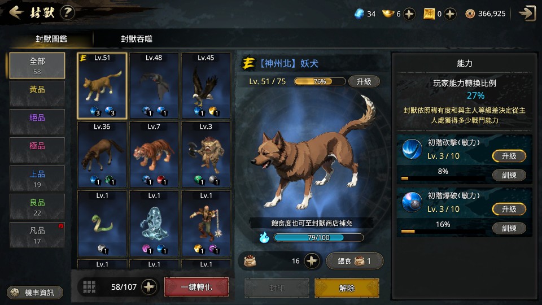
Task: Toggle grid view icon beside 58/107
Action: pos(89,287)
